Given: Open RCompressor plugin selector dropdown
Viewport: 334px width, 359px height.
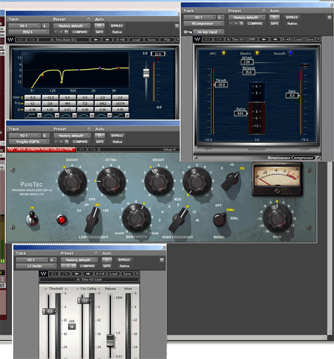Looking at the screenshot, I should 204,23.
